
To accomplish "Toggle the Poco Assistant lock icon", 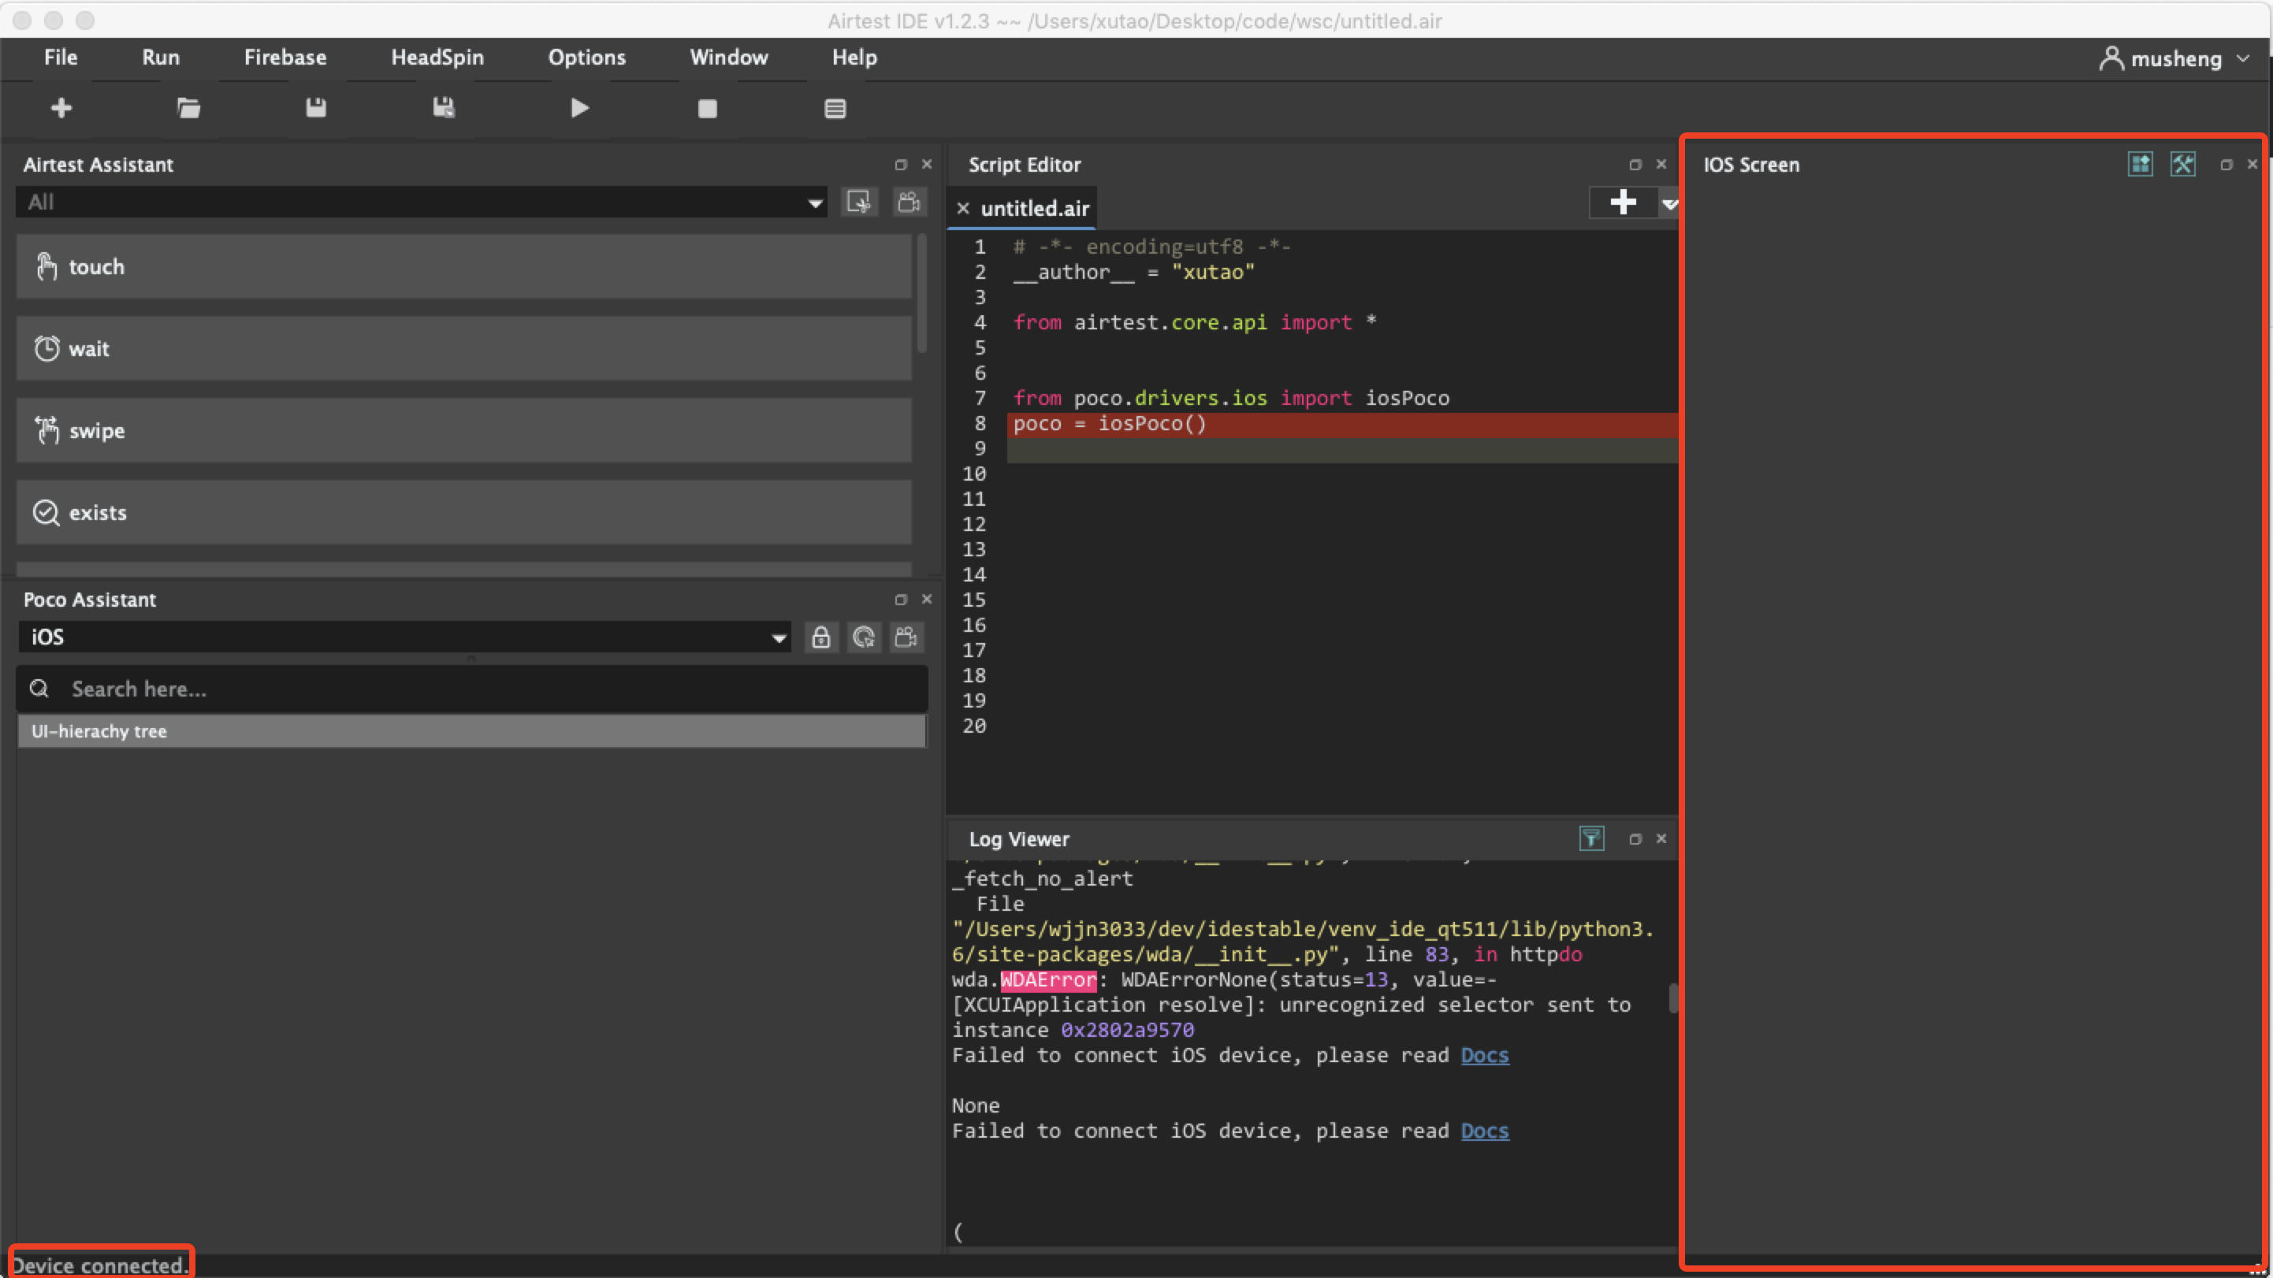I will pos(820,637).
